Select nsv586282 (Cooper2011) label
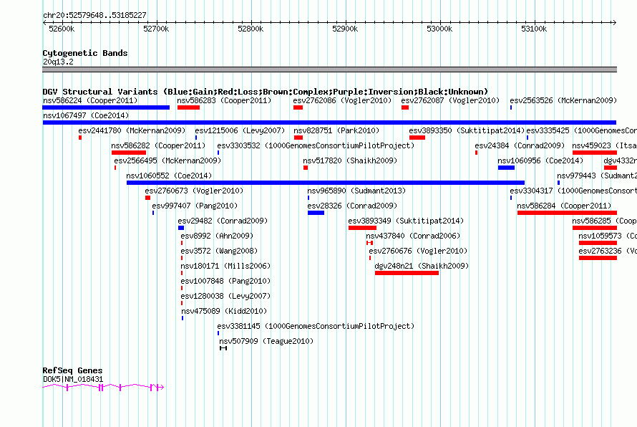This screenshot has width=637, height=427. (x=158, y=145)
